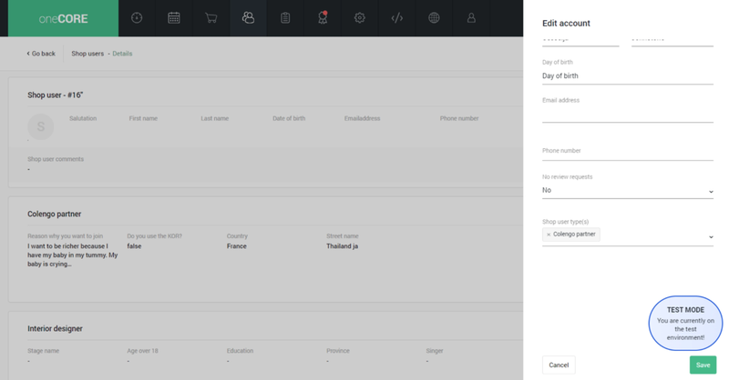Click the code brackets icon

396,18
